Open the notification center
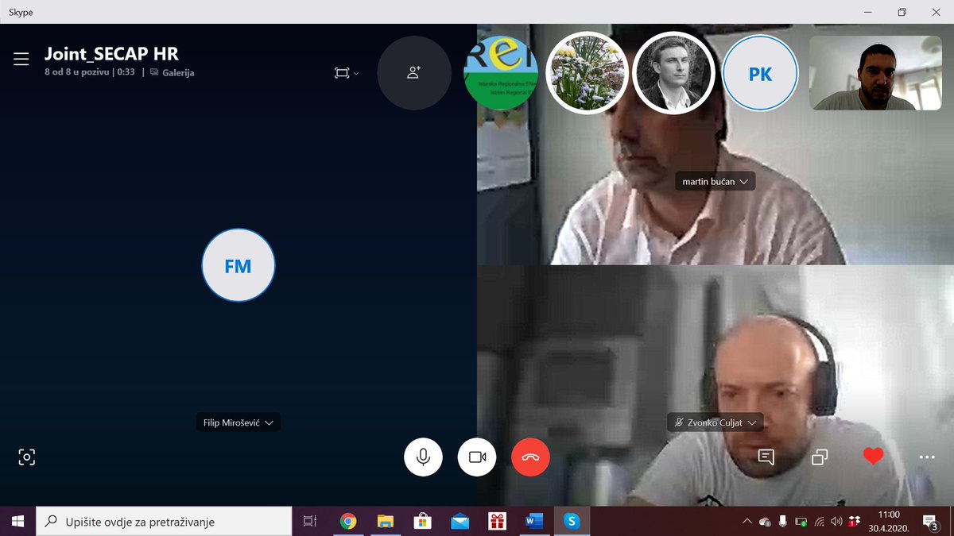Screen dimensions: 954x536 pyautogui.click(x=929, y=522)
